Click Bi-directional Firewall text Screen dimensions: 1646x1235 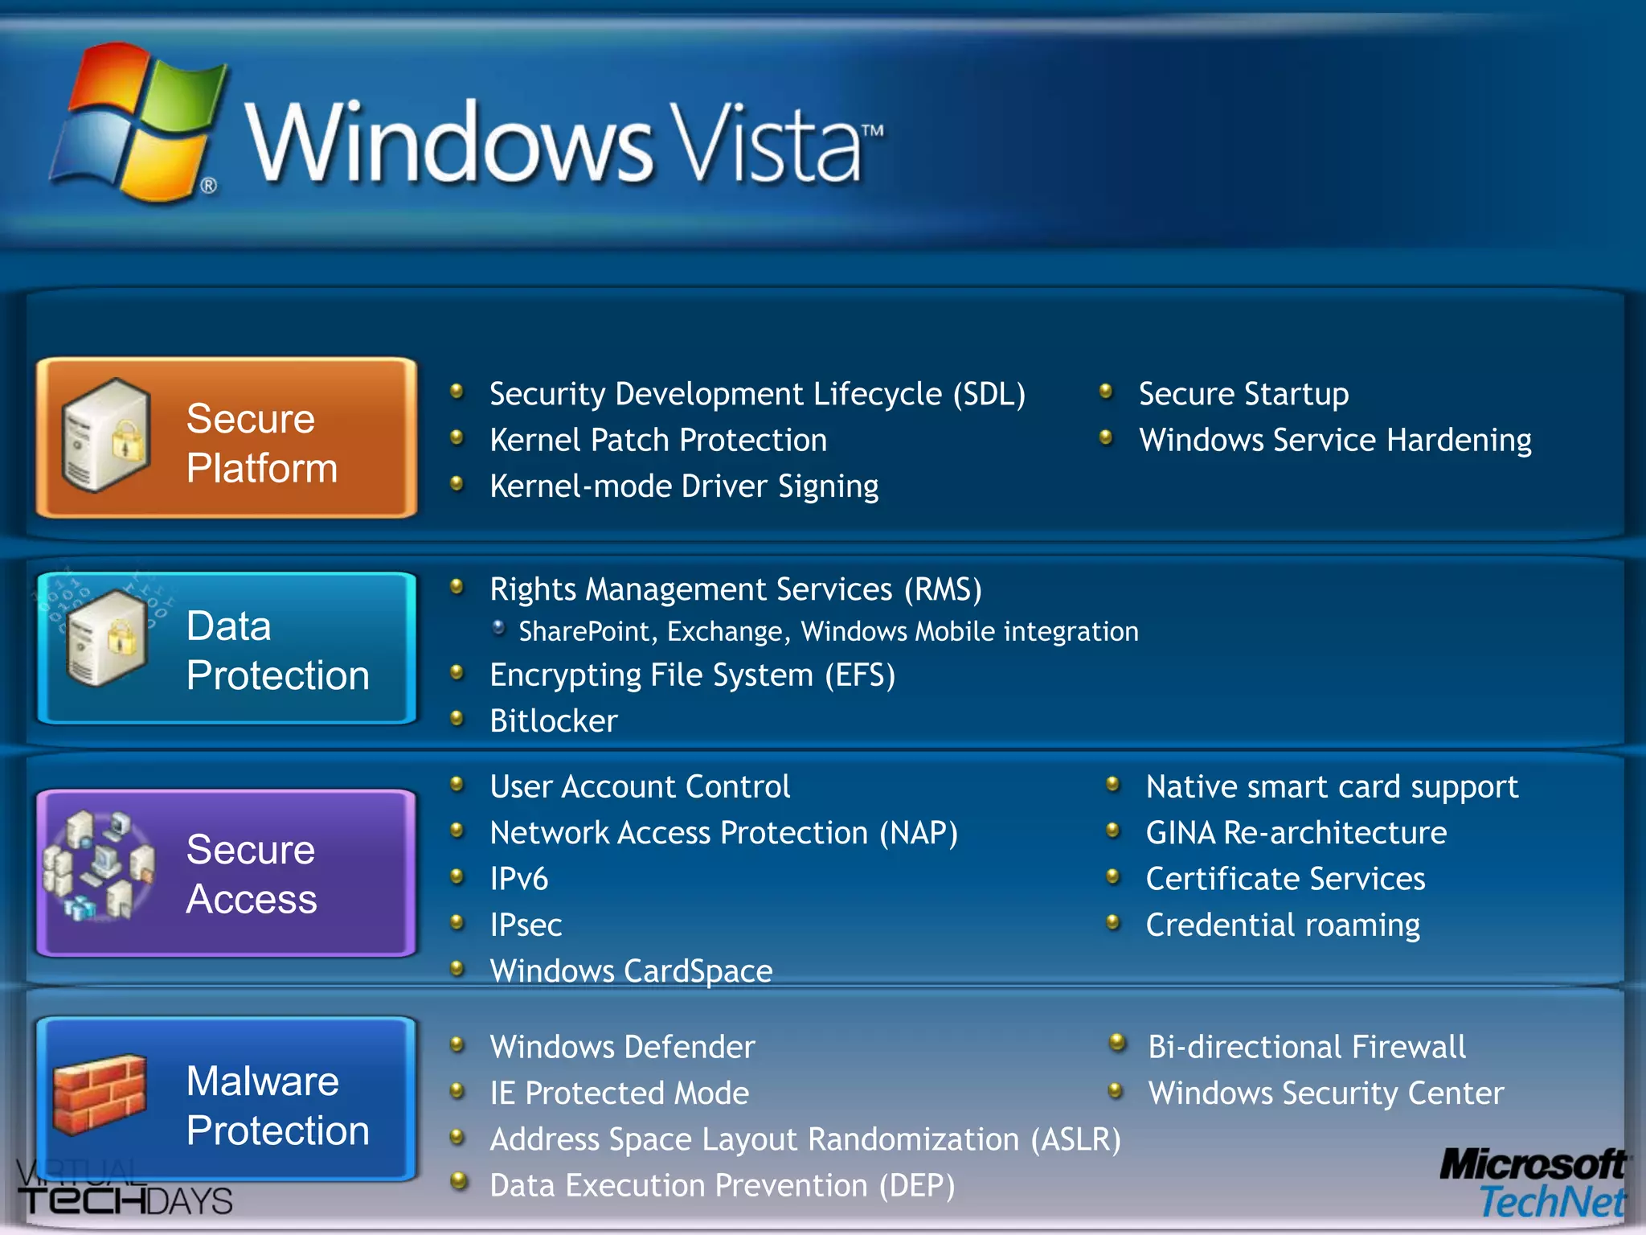click(x=1308, y=1048)
